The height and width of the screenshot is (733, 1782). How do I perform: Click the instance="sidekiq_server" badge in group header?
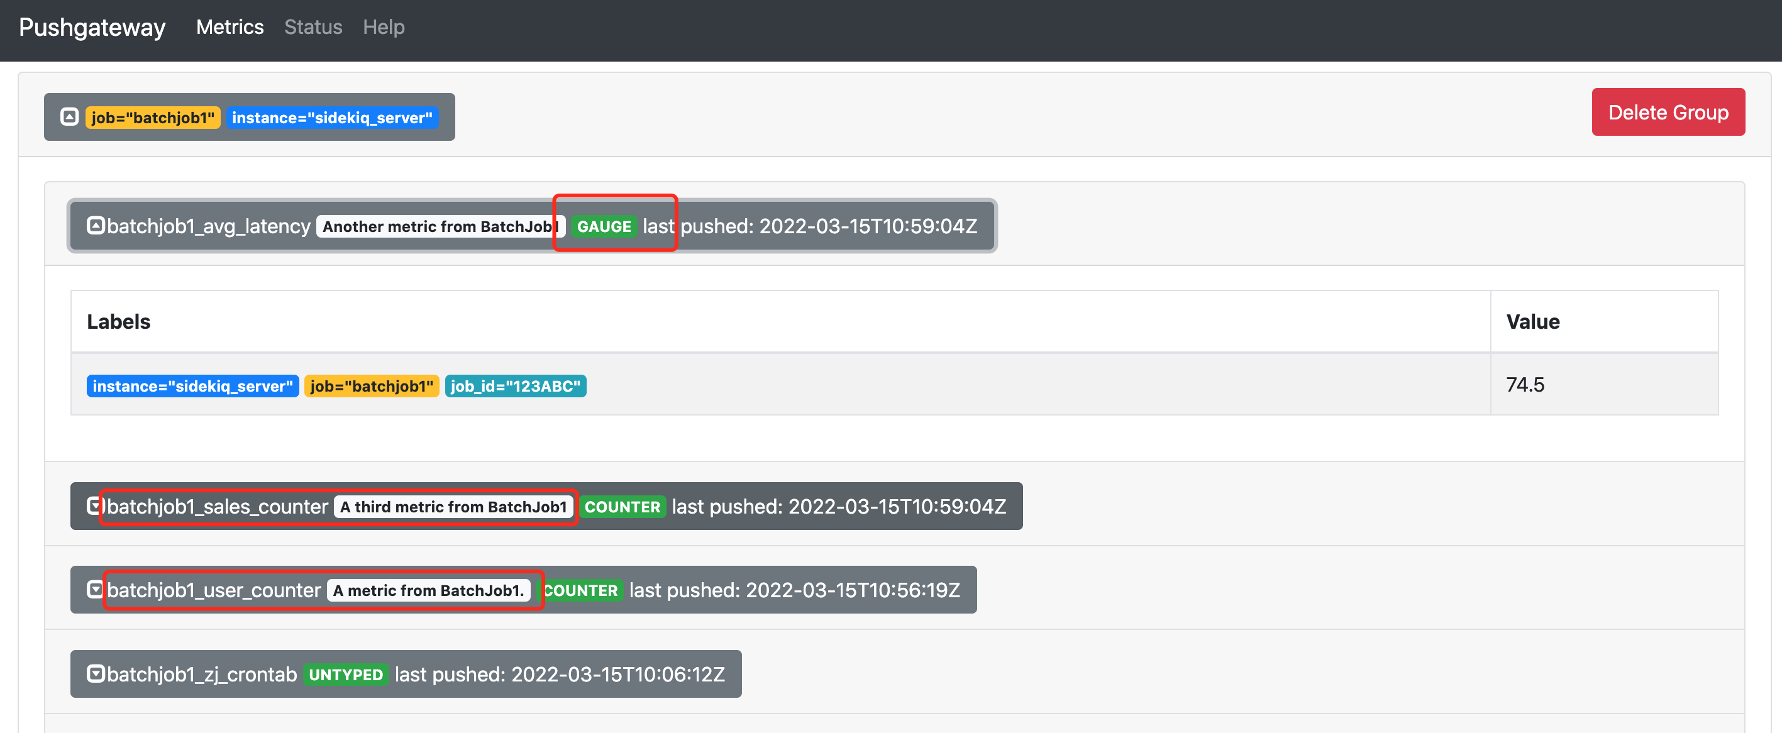point(332,118)
